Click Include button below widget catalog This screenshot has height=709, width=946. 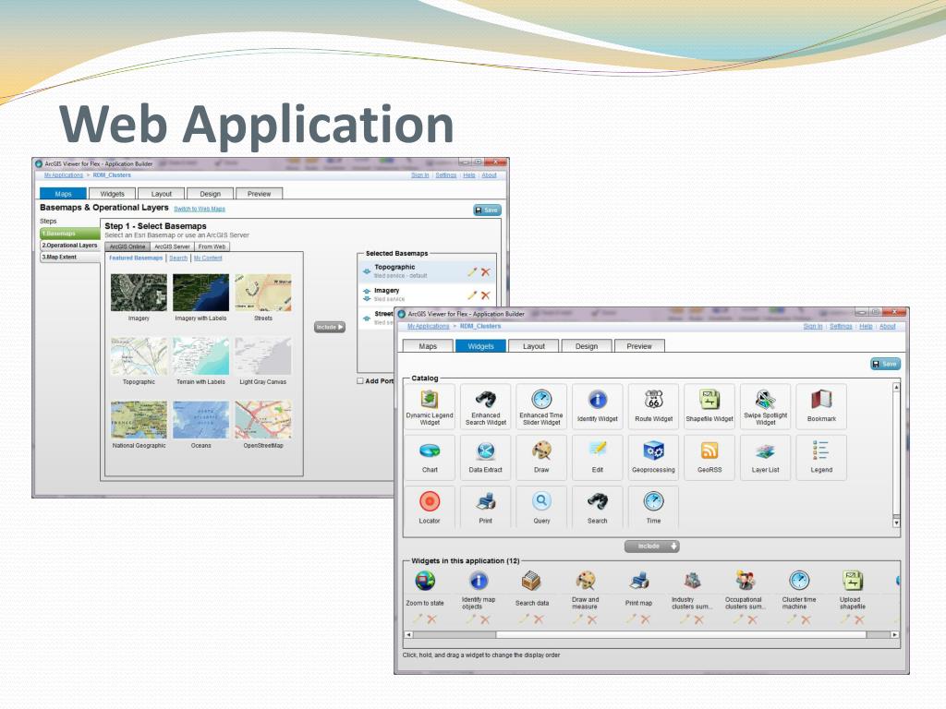coord(652,547)
